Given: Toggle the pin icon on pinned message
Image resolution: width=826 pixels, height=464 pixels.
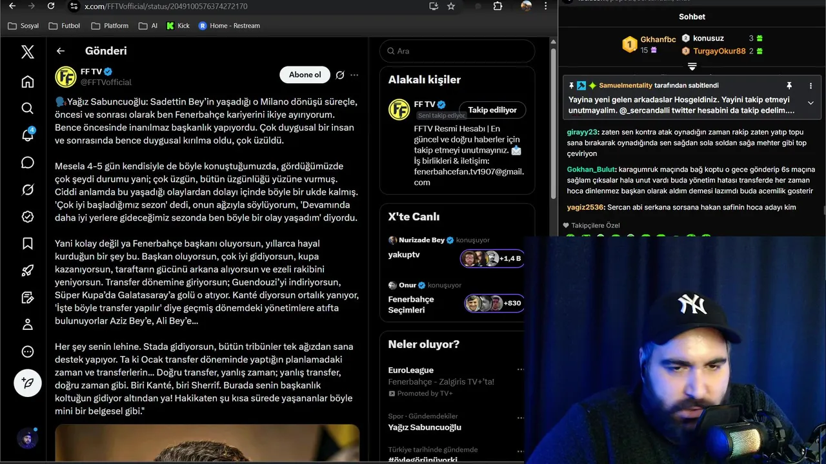Looking at the screenshot, I should pos(789,86).
